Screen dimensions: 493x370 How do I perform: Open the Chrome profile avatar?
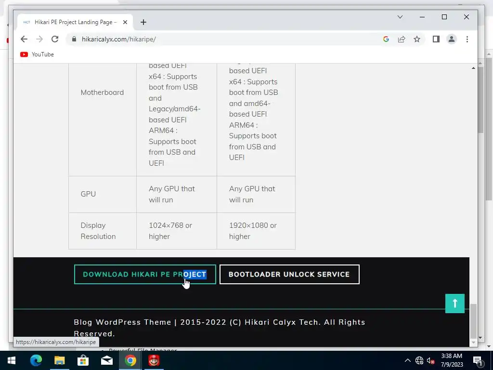point(452,39)
